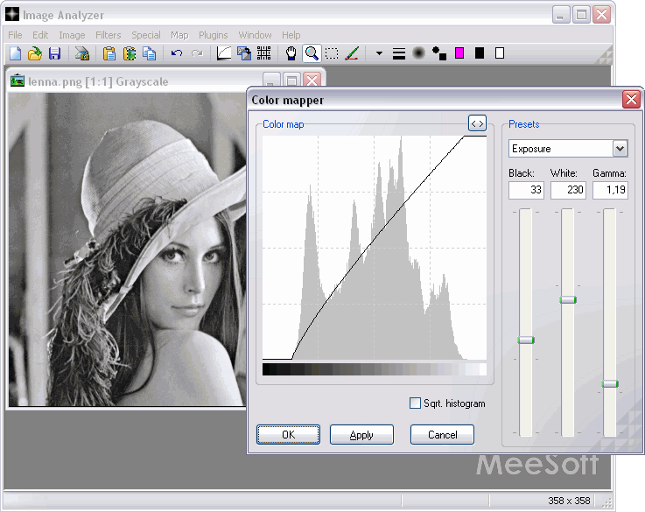Close the Color mapper dialog
The image size is (645, 512).
(x=631, y=99)
